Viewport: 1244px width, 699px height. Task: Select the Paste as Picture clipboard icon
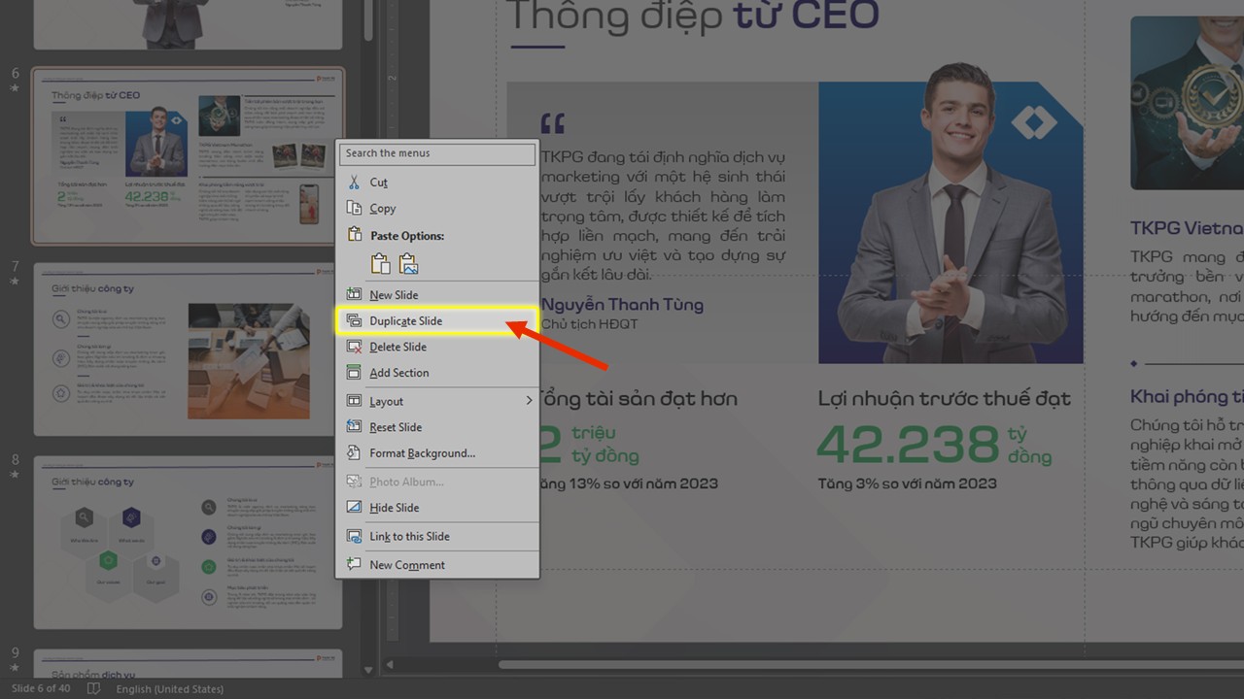click(x=407, y=263)
